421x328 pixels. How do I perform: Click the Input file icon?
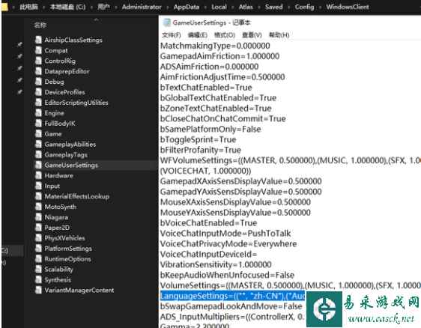tap(39, 186)
